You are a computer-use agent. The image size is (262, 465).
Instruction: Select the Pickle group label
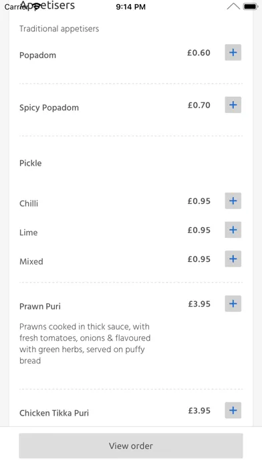[x=31, y=163]
